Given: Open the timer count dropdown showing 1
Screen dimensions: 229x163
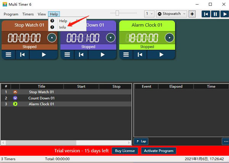Looking at the screenshot, I should tap(149, 14).
